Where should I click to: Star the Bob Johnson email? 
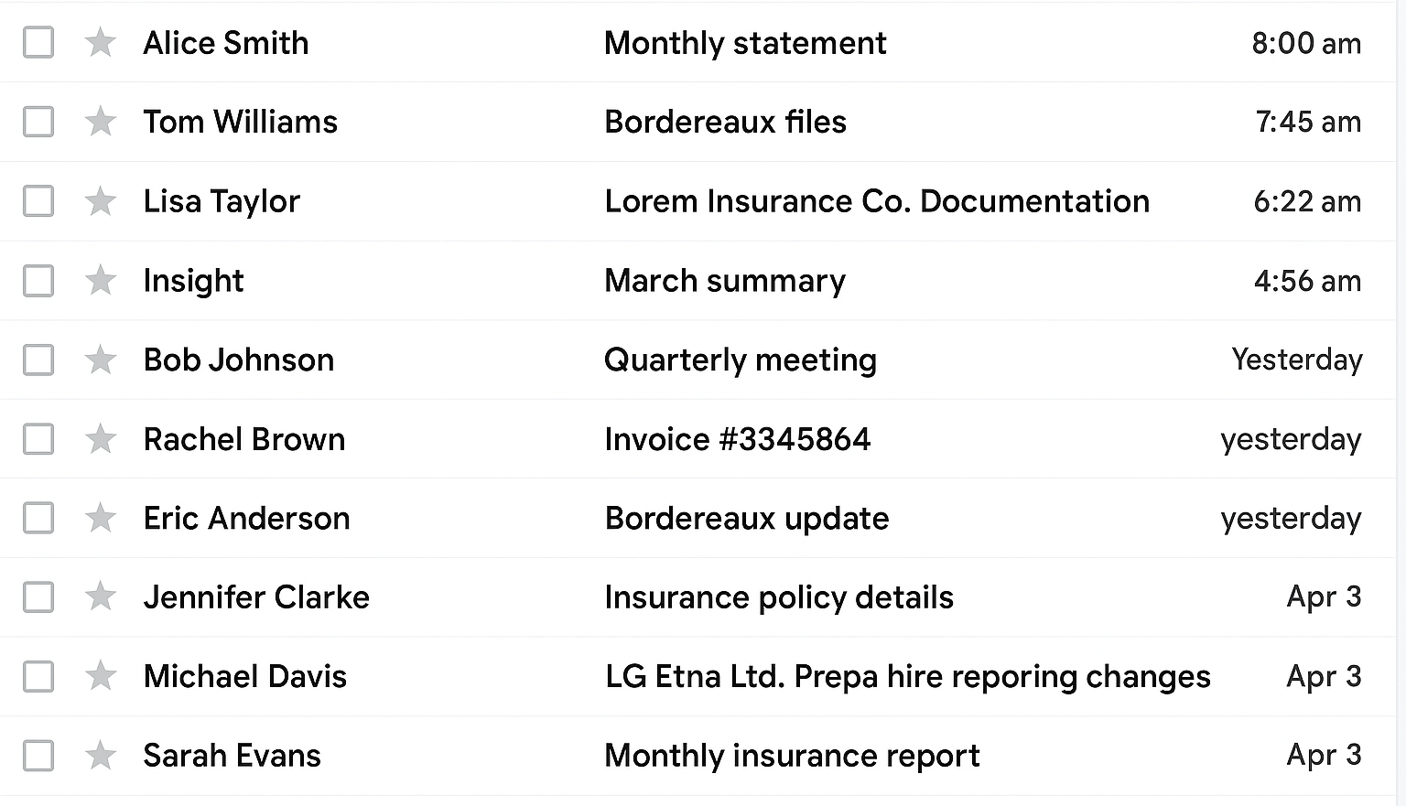[x=100, y=360]
